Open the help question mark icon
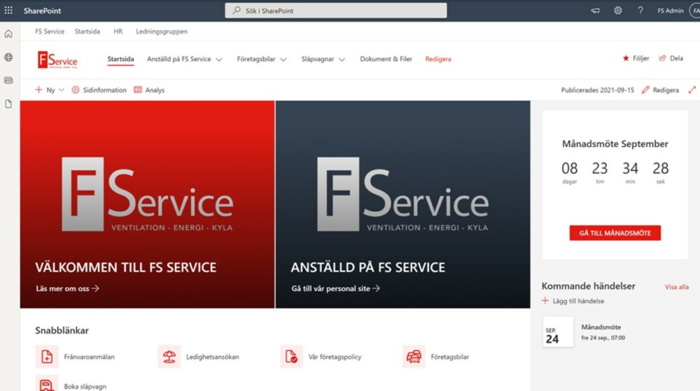This screenshot has width=700, height=391. pos(640,10)
